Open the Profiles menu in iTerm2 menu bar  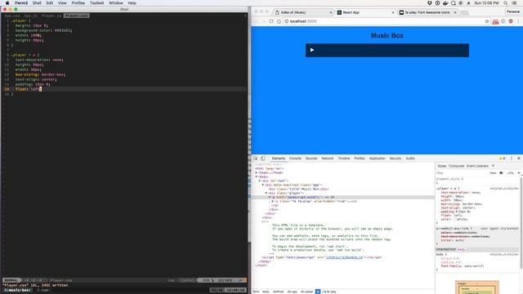[78, 3]
